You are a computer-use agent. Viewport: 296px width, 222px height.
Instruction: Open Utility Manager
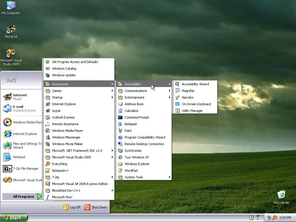[x=195, y=111]
